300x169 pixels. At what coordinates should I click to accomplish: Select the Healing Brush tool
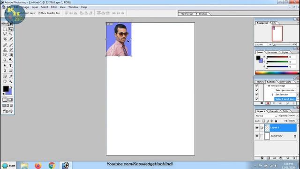[5, 45]
